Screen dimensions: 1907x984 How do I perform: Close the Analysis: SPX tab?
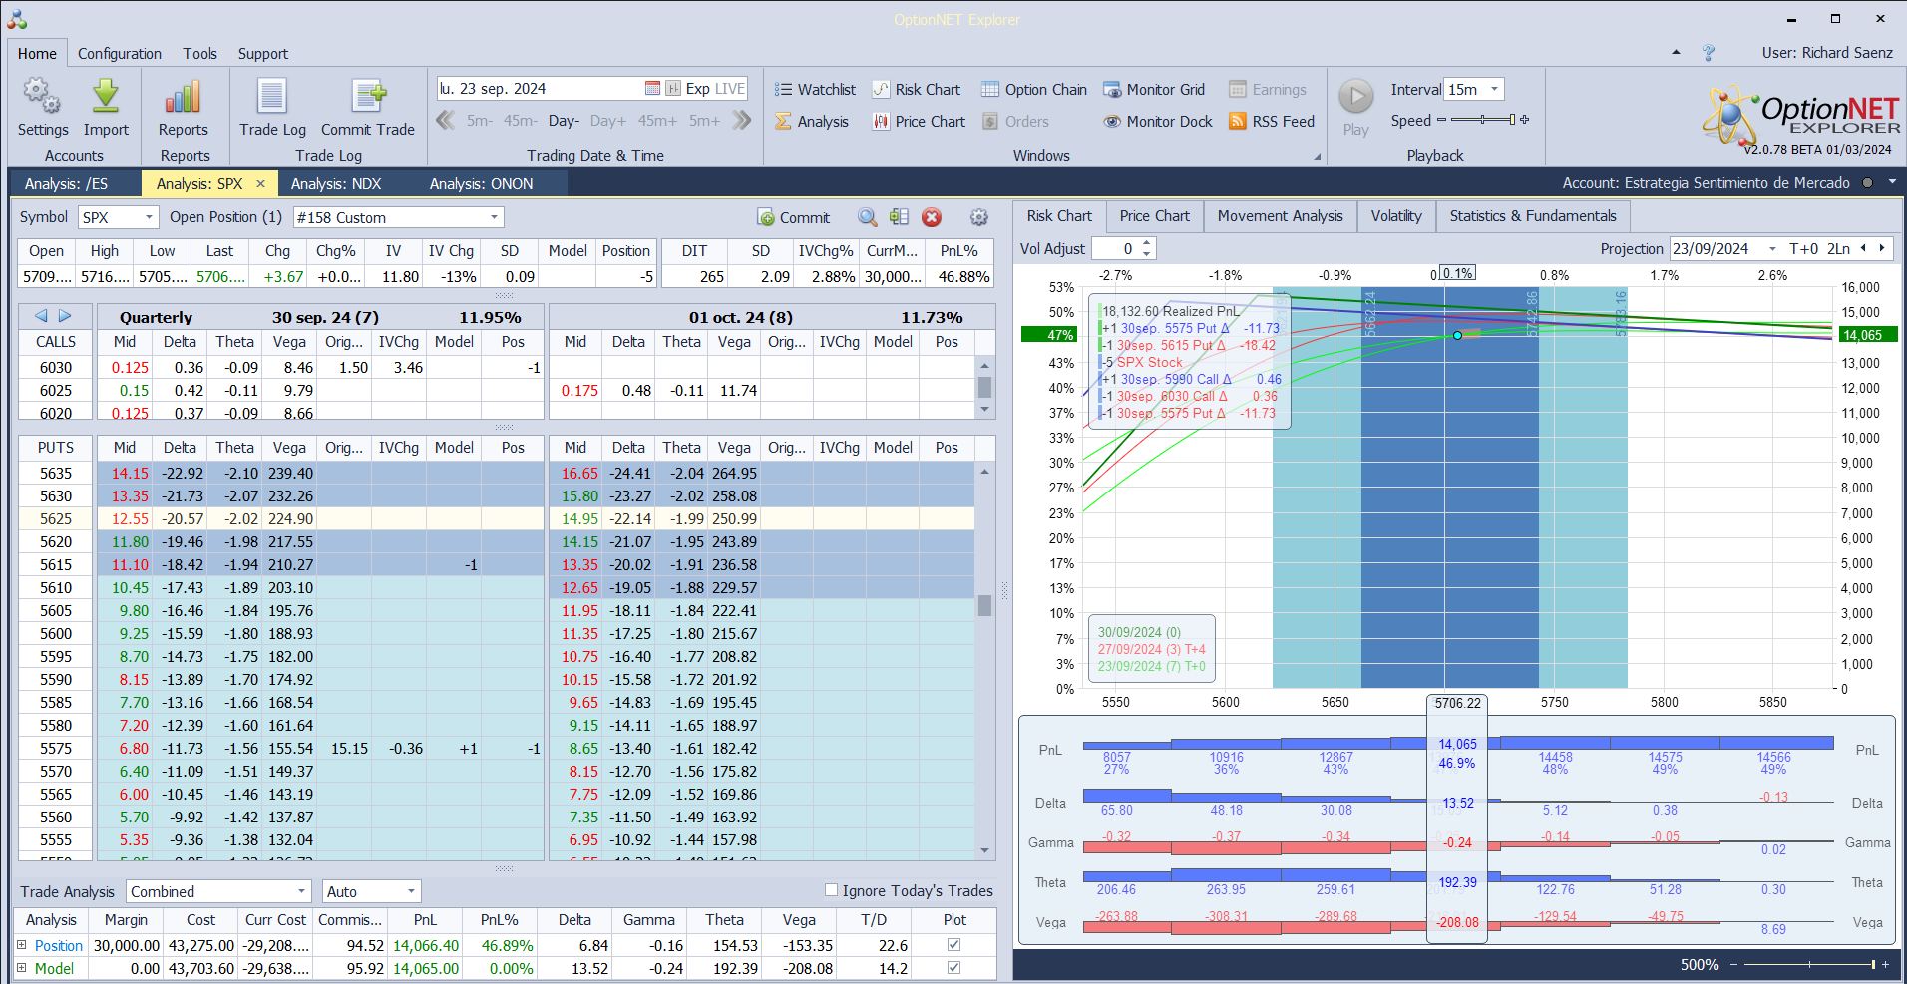(x=260, y=183)
